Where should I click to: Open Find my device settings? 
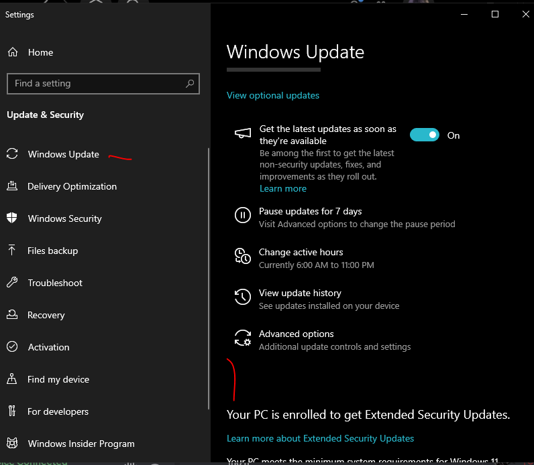coord(58,379)
